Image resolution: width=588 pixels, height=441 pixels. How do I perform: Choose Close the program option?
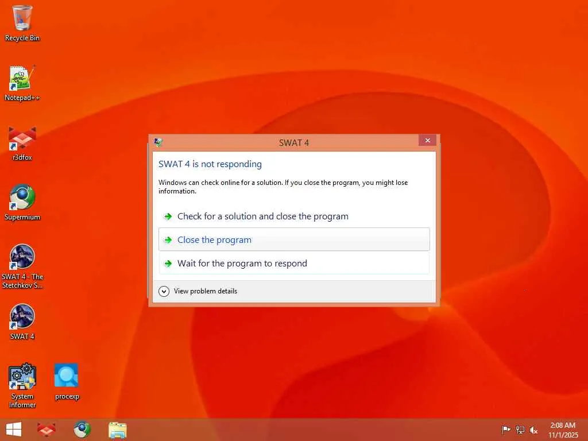pos(294,239)
